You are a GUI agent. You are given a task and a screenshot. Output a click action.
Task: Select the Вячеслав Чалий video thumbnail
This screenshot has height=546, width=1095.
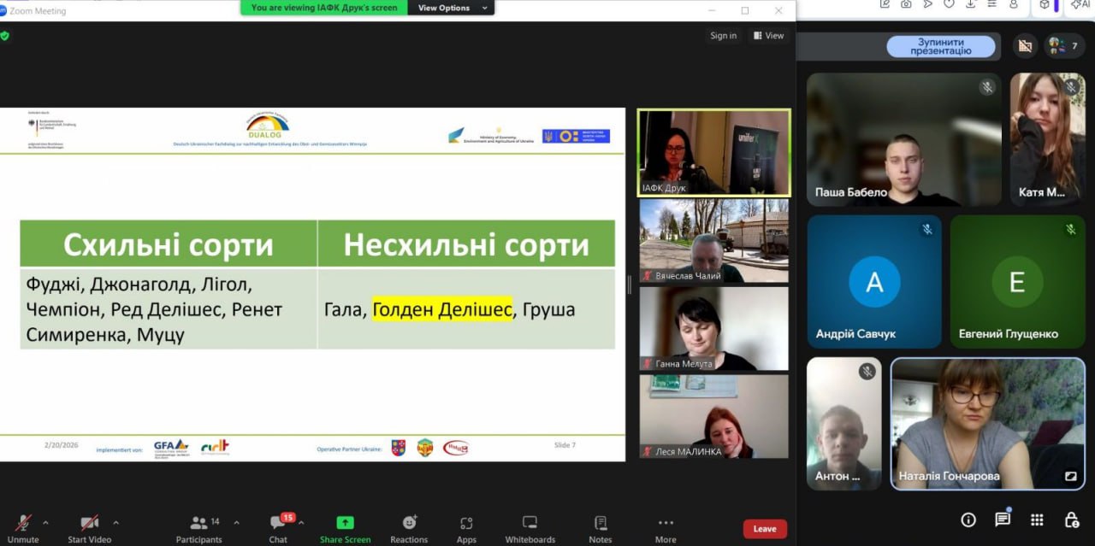pyautogui.click(x=713, y=240)
